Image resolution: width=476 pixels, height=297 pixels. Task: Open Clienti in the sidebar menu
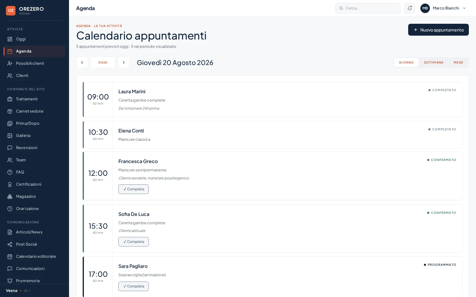(x=35, y=76)
